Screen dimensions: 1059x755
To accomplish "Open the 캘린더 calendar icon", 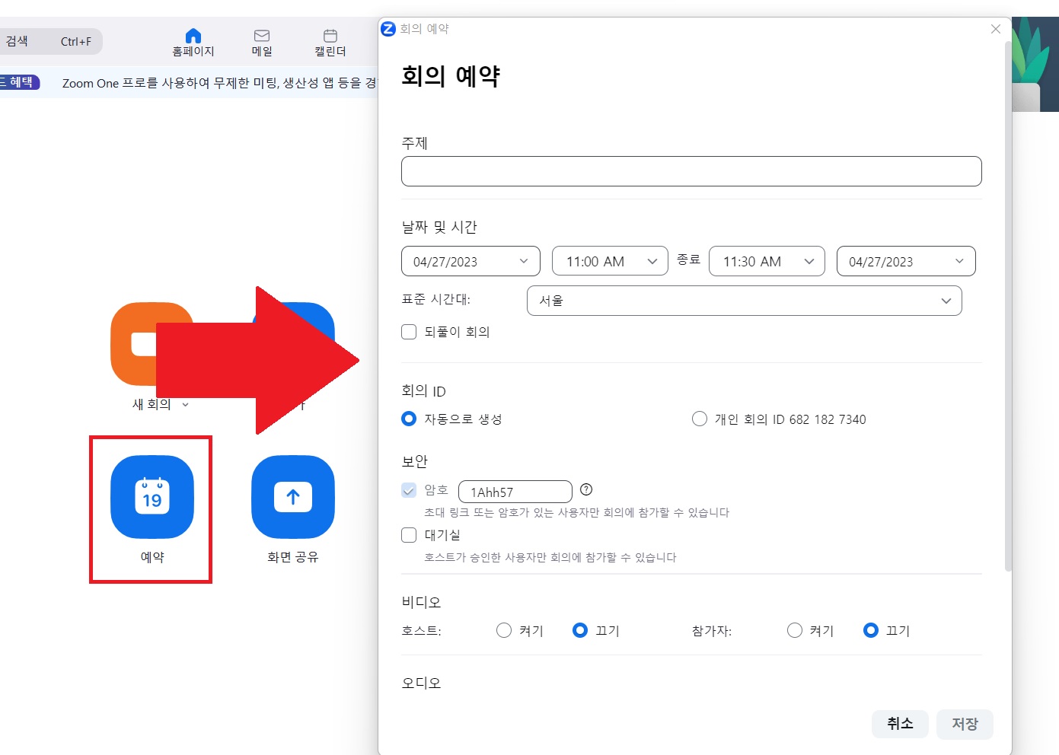I will (x=329, y=35).
